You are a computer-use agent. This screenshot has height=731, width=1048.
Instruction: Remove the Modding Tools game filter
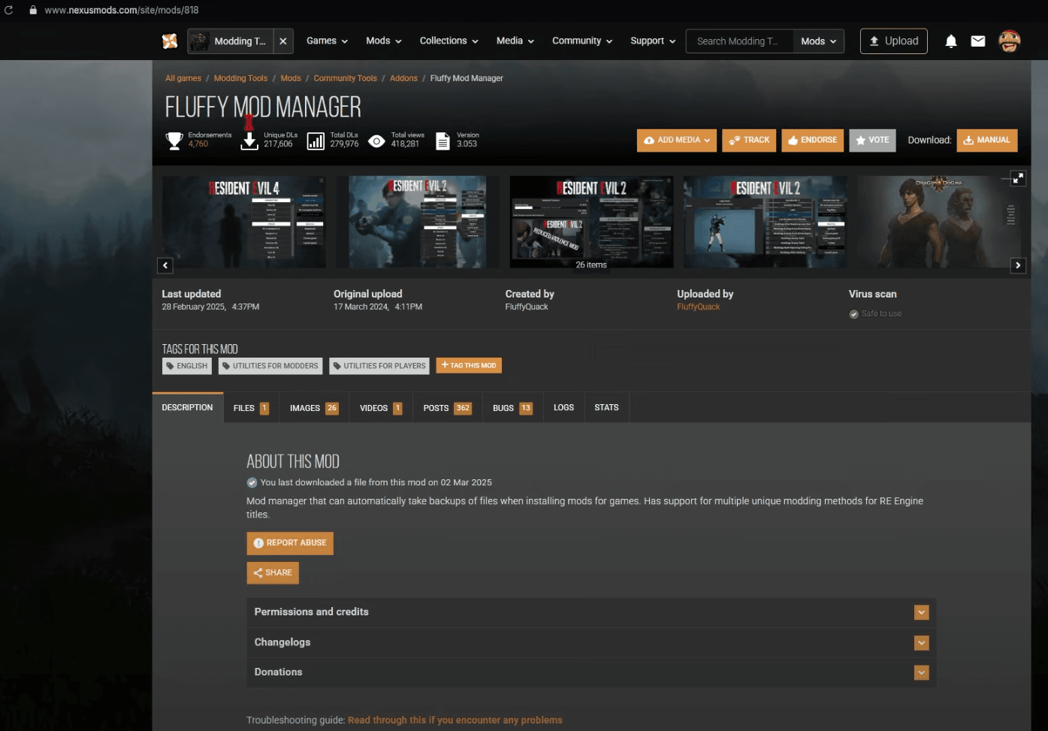coord(282,41)
